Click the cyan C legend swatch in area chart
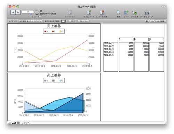This screenshot has width=174, height=134. (61, 80)
